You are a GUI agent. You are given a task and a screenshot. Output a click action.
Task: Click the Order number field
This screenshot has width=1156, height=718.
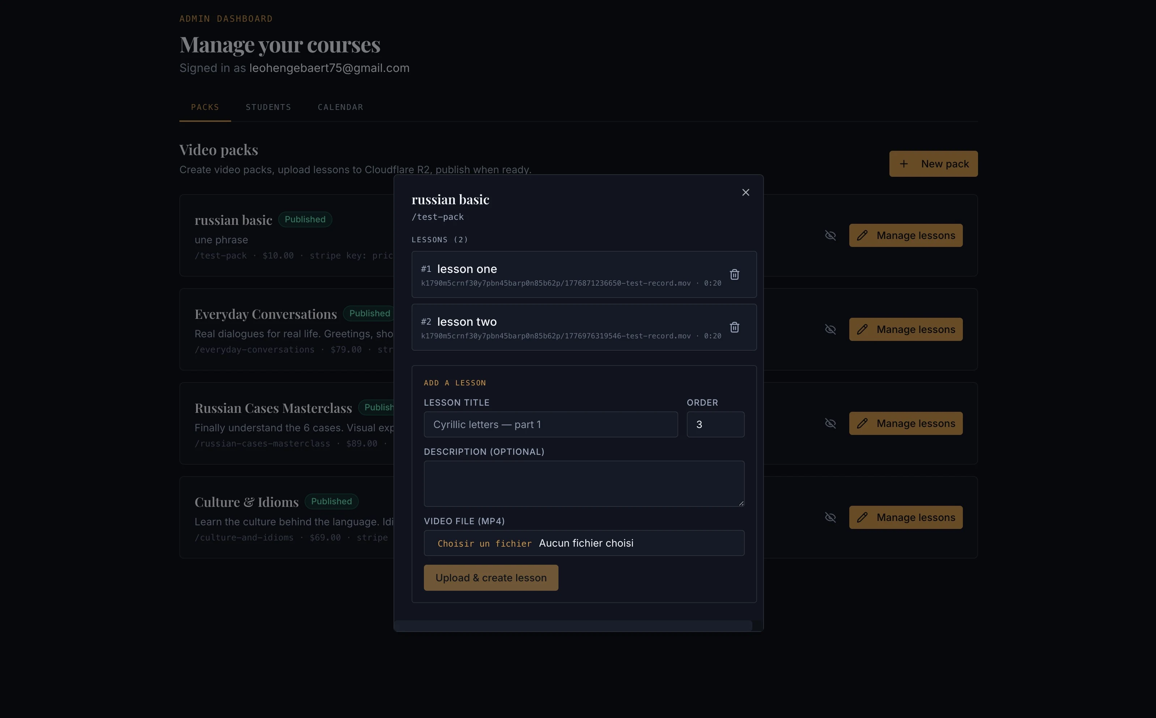pyautogui.click(x=715, y=424)
